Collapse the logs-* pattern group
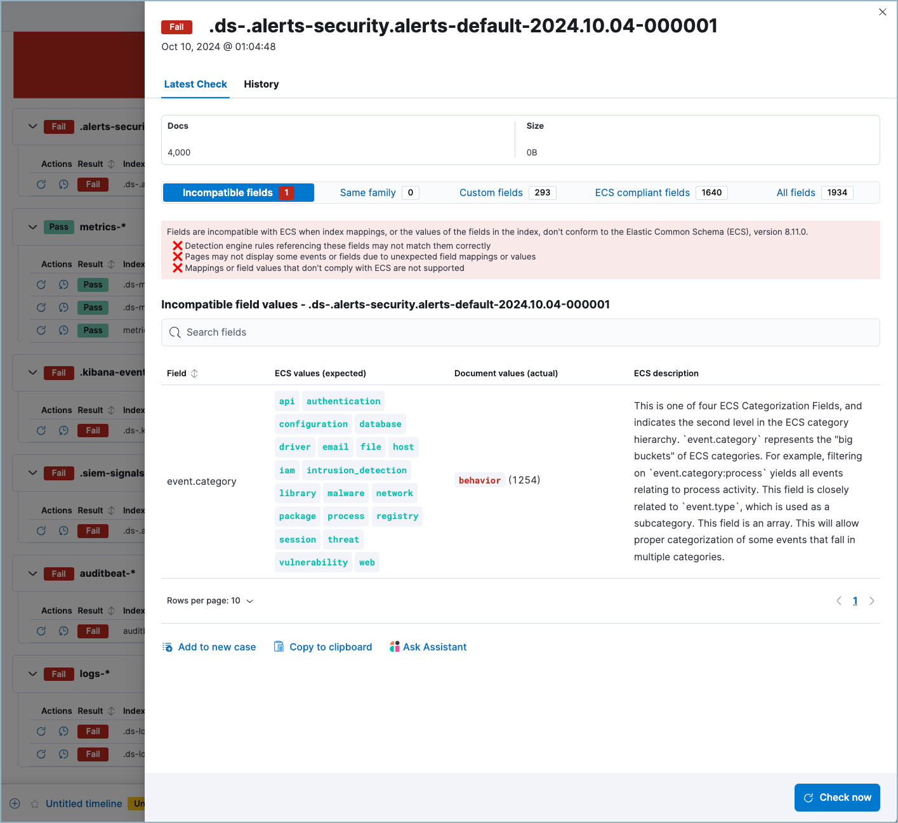 click(x=32, y=673)
